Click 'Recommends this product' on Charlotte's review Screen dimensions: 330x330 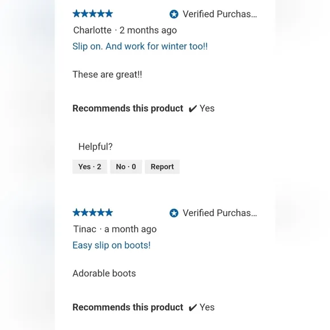(x=128, y=108)
